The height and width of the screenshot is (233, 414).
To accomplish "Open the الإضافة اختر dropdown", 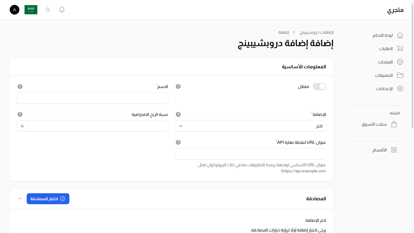I will 250,126.
